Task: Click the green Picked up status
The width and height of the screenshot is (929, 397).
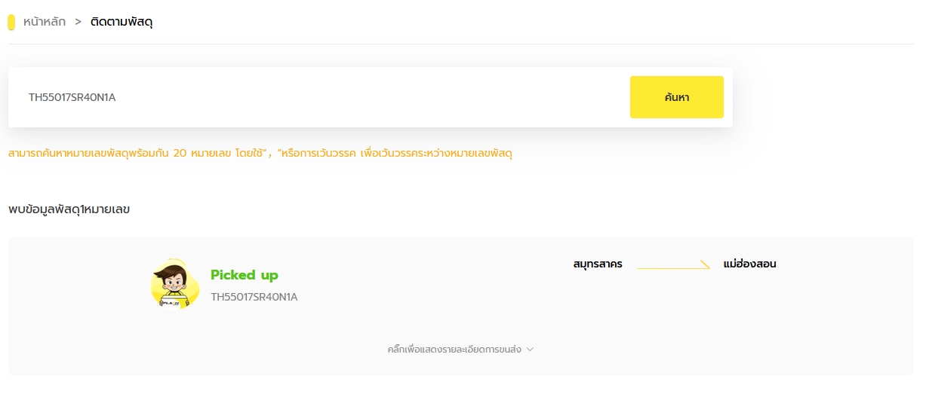Action: coord(244,275)
